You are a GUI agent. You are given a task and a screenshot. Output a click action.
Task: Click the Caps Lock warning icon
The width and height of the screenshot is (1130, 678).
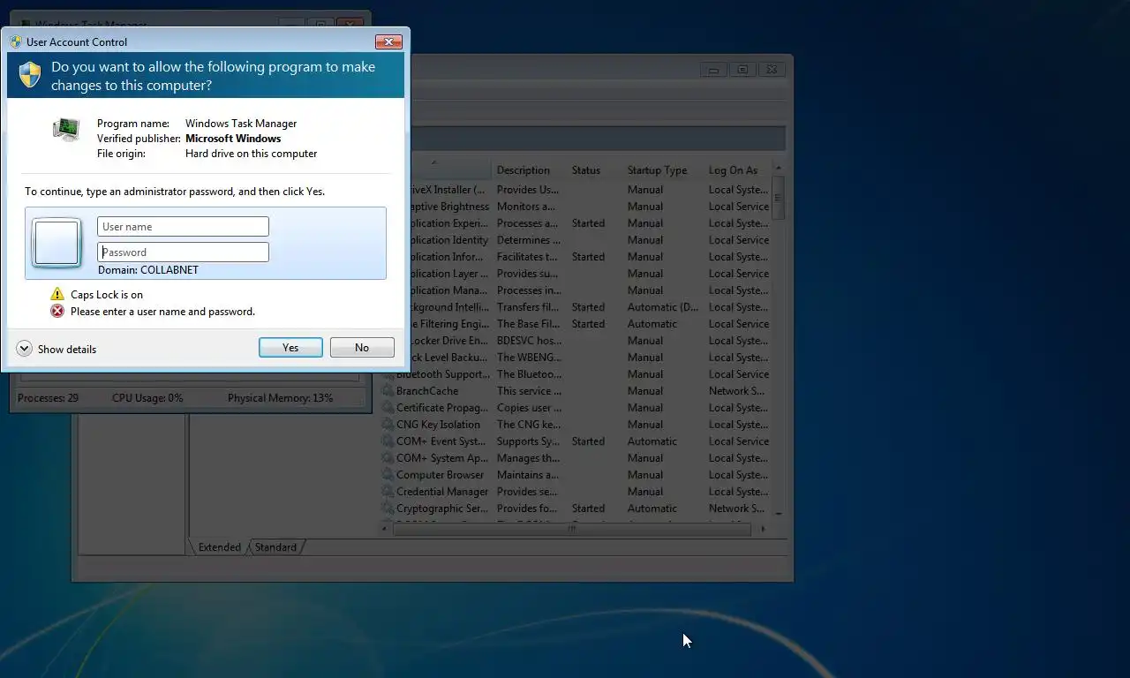coord(57,294)
